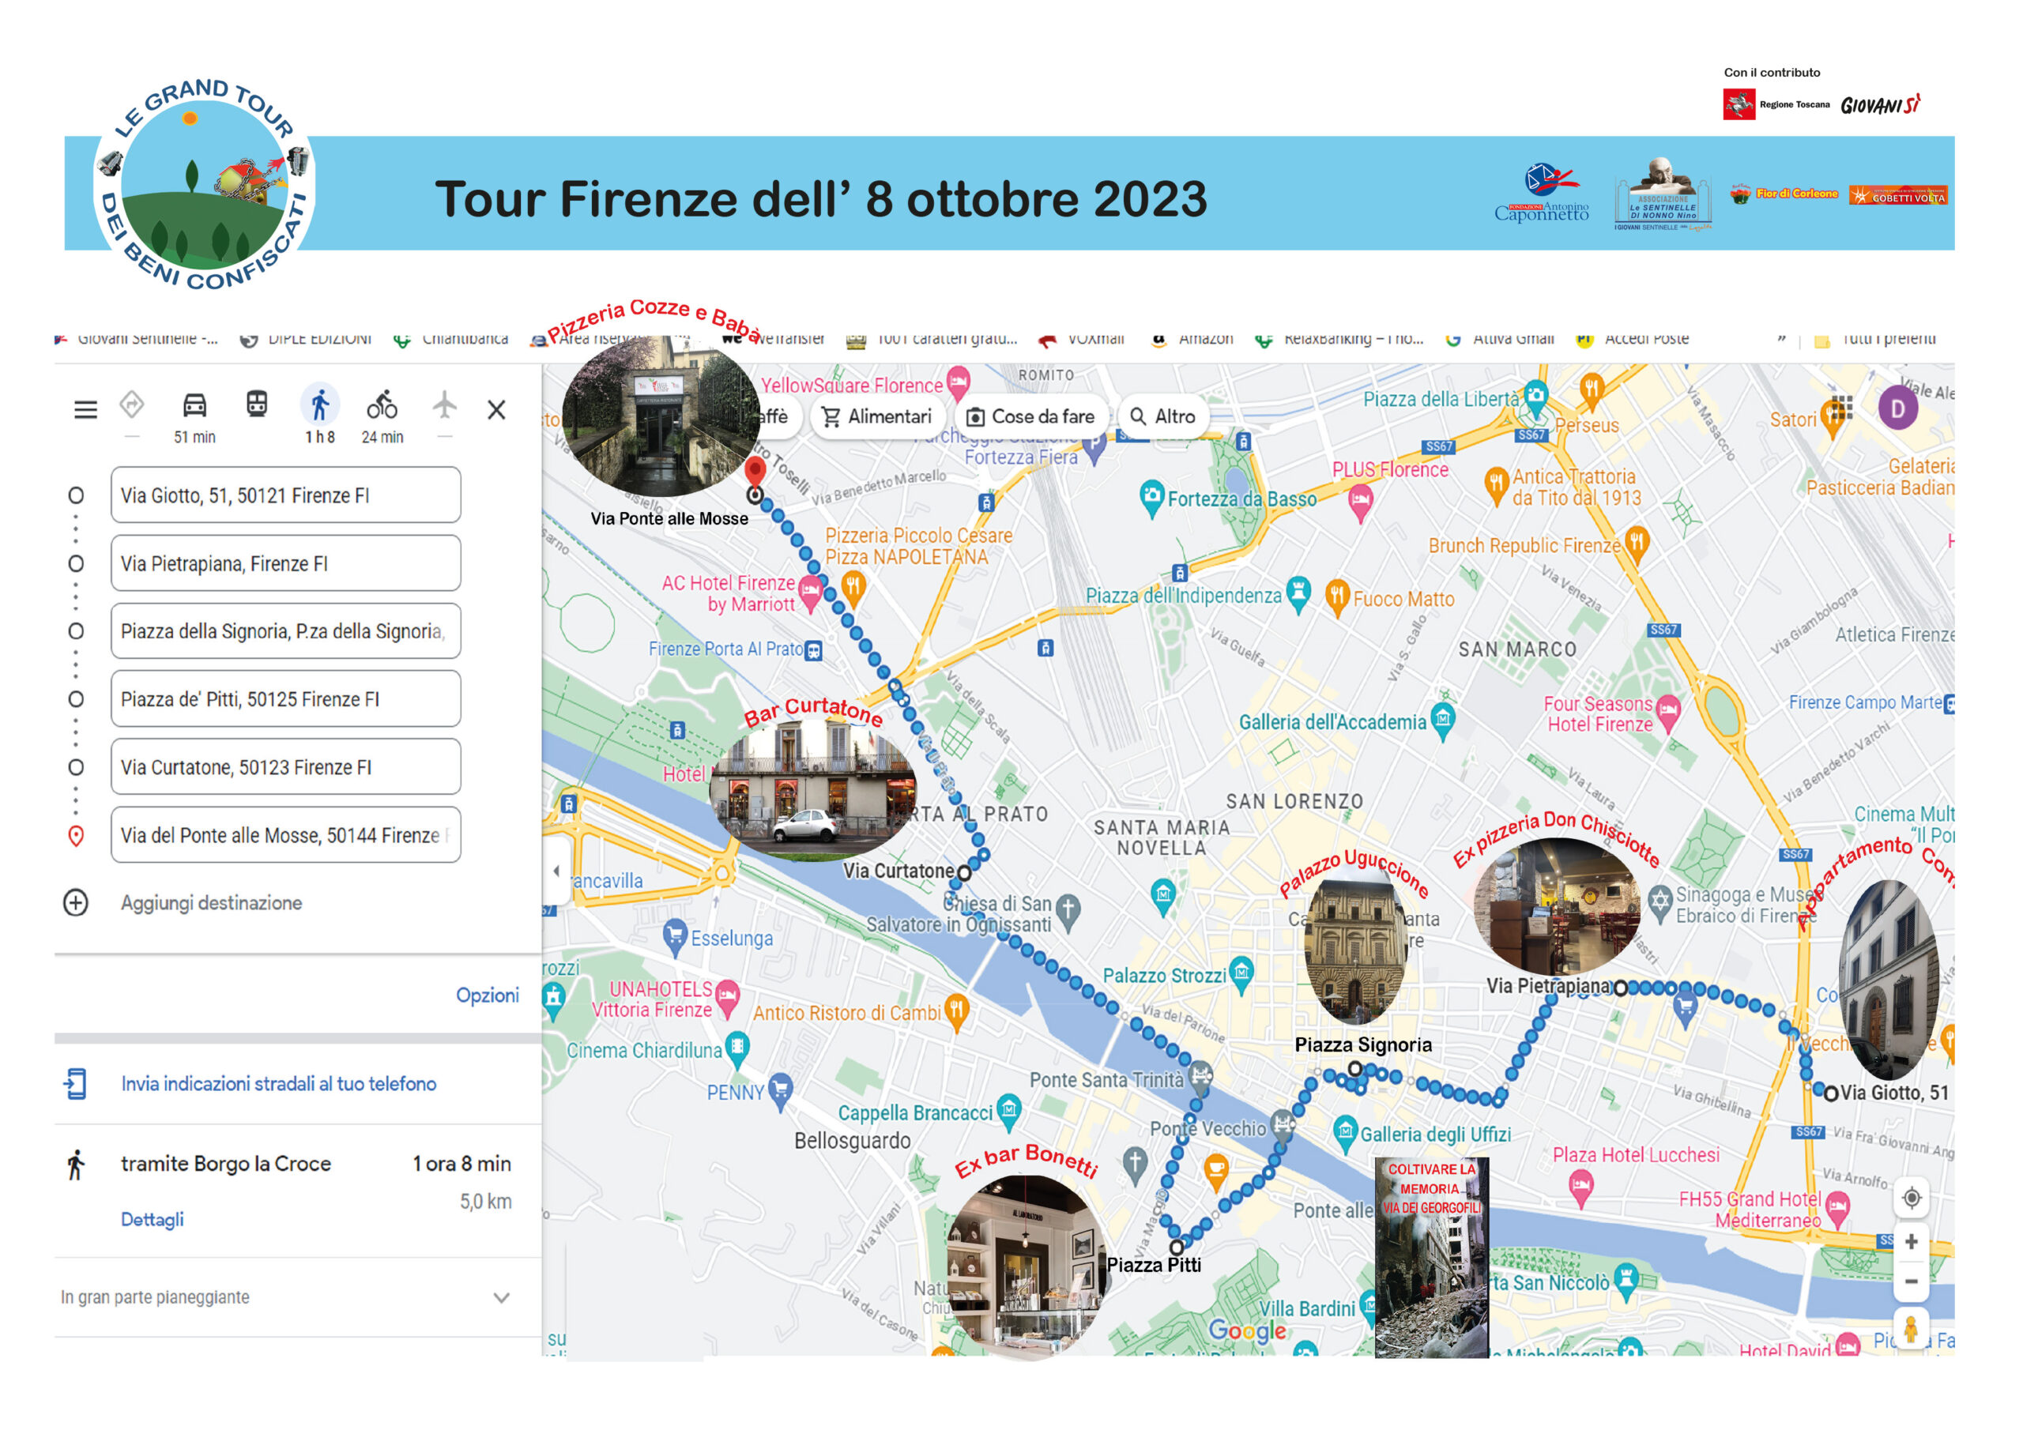Click the Antico Ristoro di Cambi marker
This screenshot has height=1430, width=2023.
coord(956,1010)
